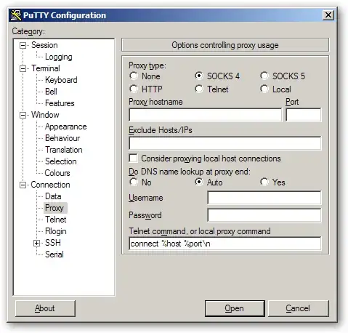Screen dimensions: 348x333
Task: Click Open to start the session
Action: [235, 308]
